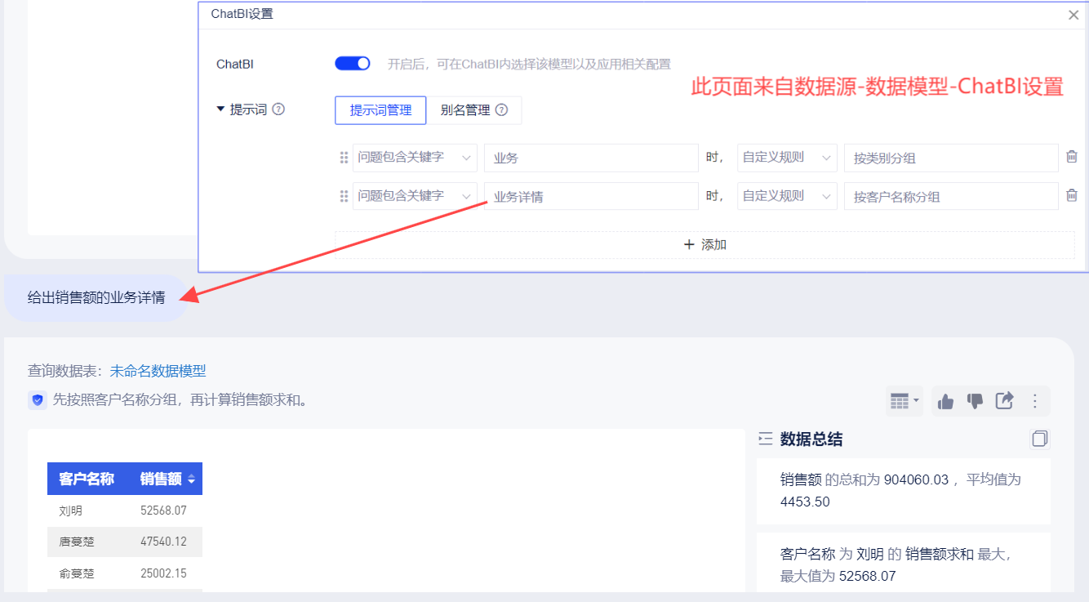The image size is (1089, 602).
Task: Click the thumbs-down feedback icon
Action: [975, 401]
